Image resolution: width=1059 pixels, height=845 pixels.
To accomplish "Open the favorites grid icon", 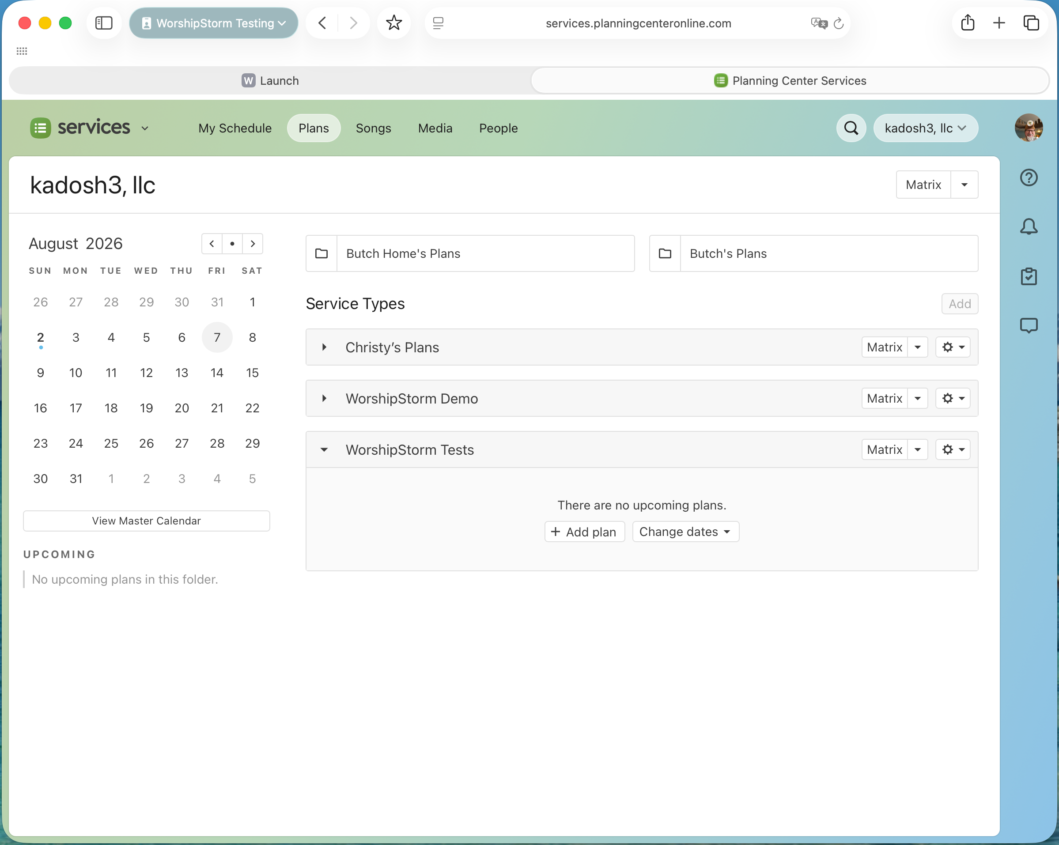I will click(x=22, y=51).
